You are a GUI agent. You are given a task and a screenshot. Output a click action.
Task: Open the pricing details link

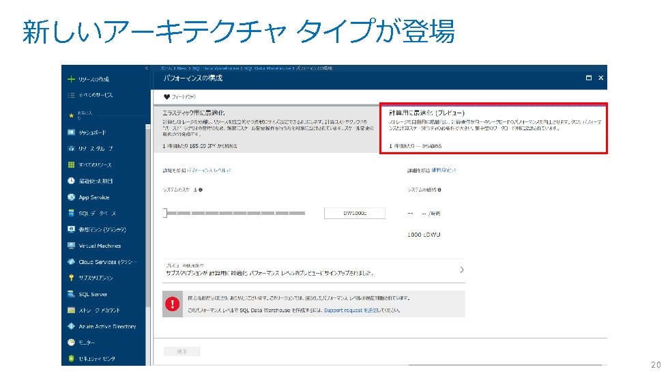[x=444, y=171]
